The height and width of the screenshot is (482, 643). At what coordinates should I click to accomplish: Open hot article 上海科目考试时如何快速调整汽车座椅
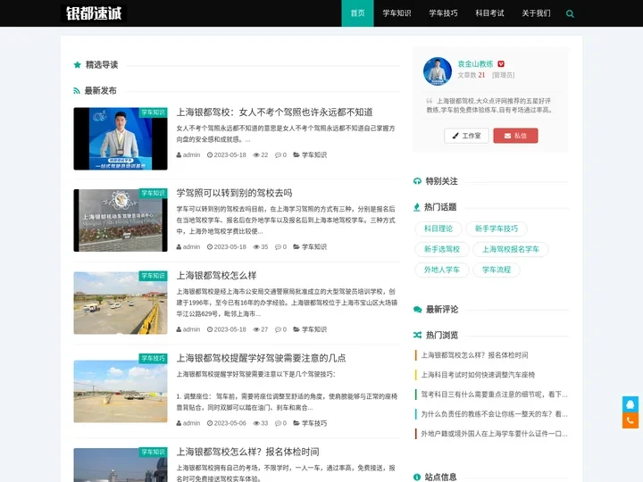coord(478,375)
